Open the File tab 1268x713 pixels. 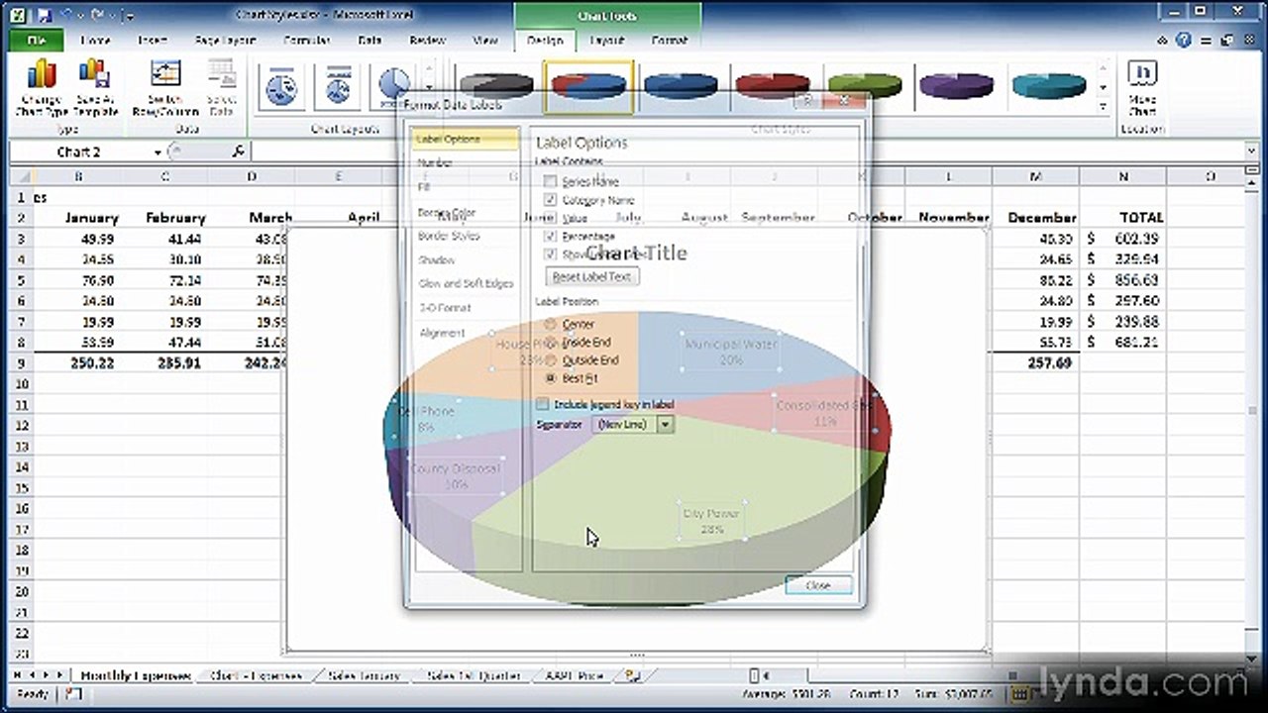(x=37, y=41)
